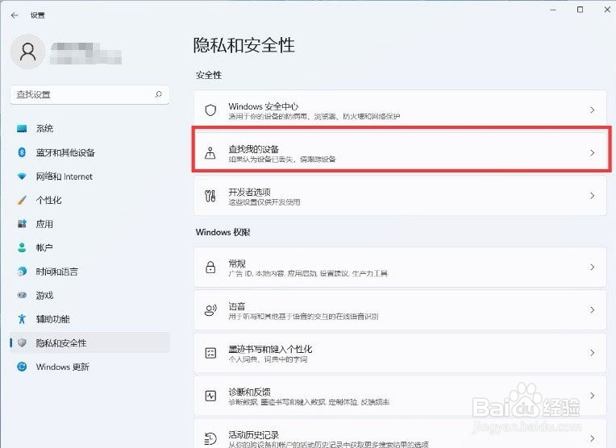Click the padlock icon for 常规
The height and width of the screenshot is (448, 616).
tap(210, 267)
